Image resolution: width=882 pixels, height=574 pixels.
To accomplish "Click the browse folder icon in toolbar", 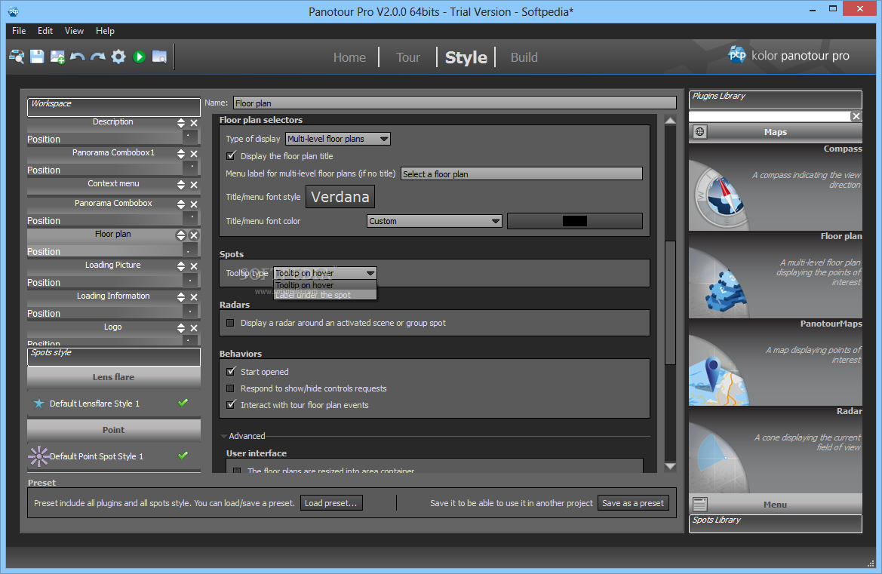I will tap(160, 57).
